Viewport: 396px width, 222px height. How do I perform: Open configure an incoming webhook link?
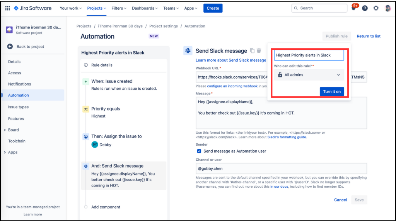click(232, 86)
